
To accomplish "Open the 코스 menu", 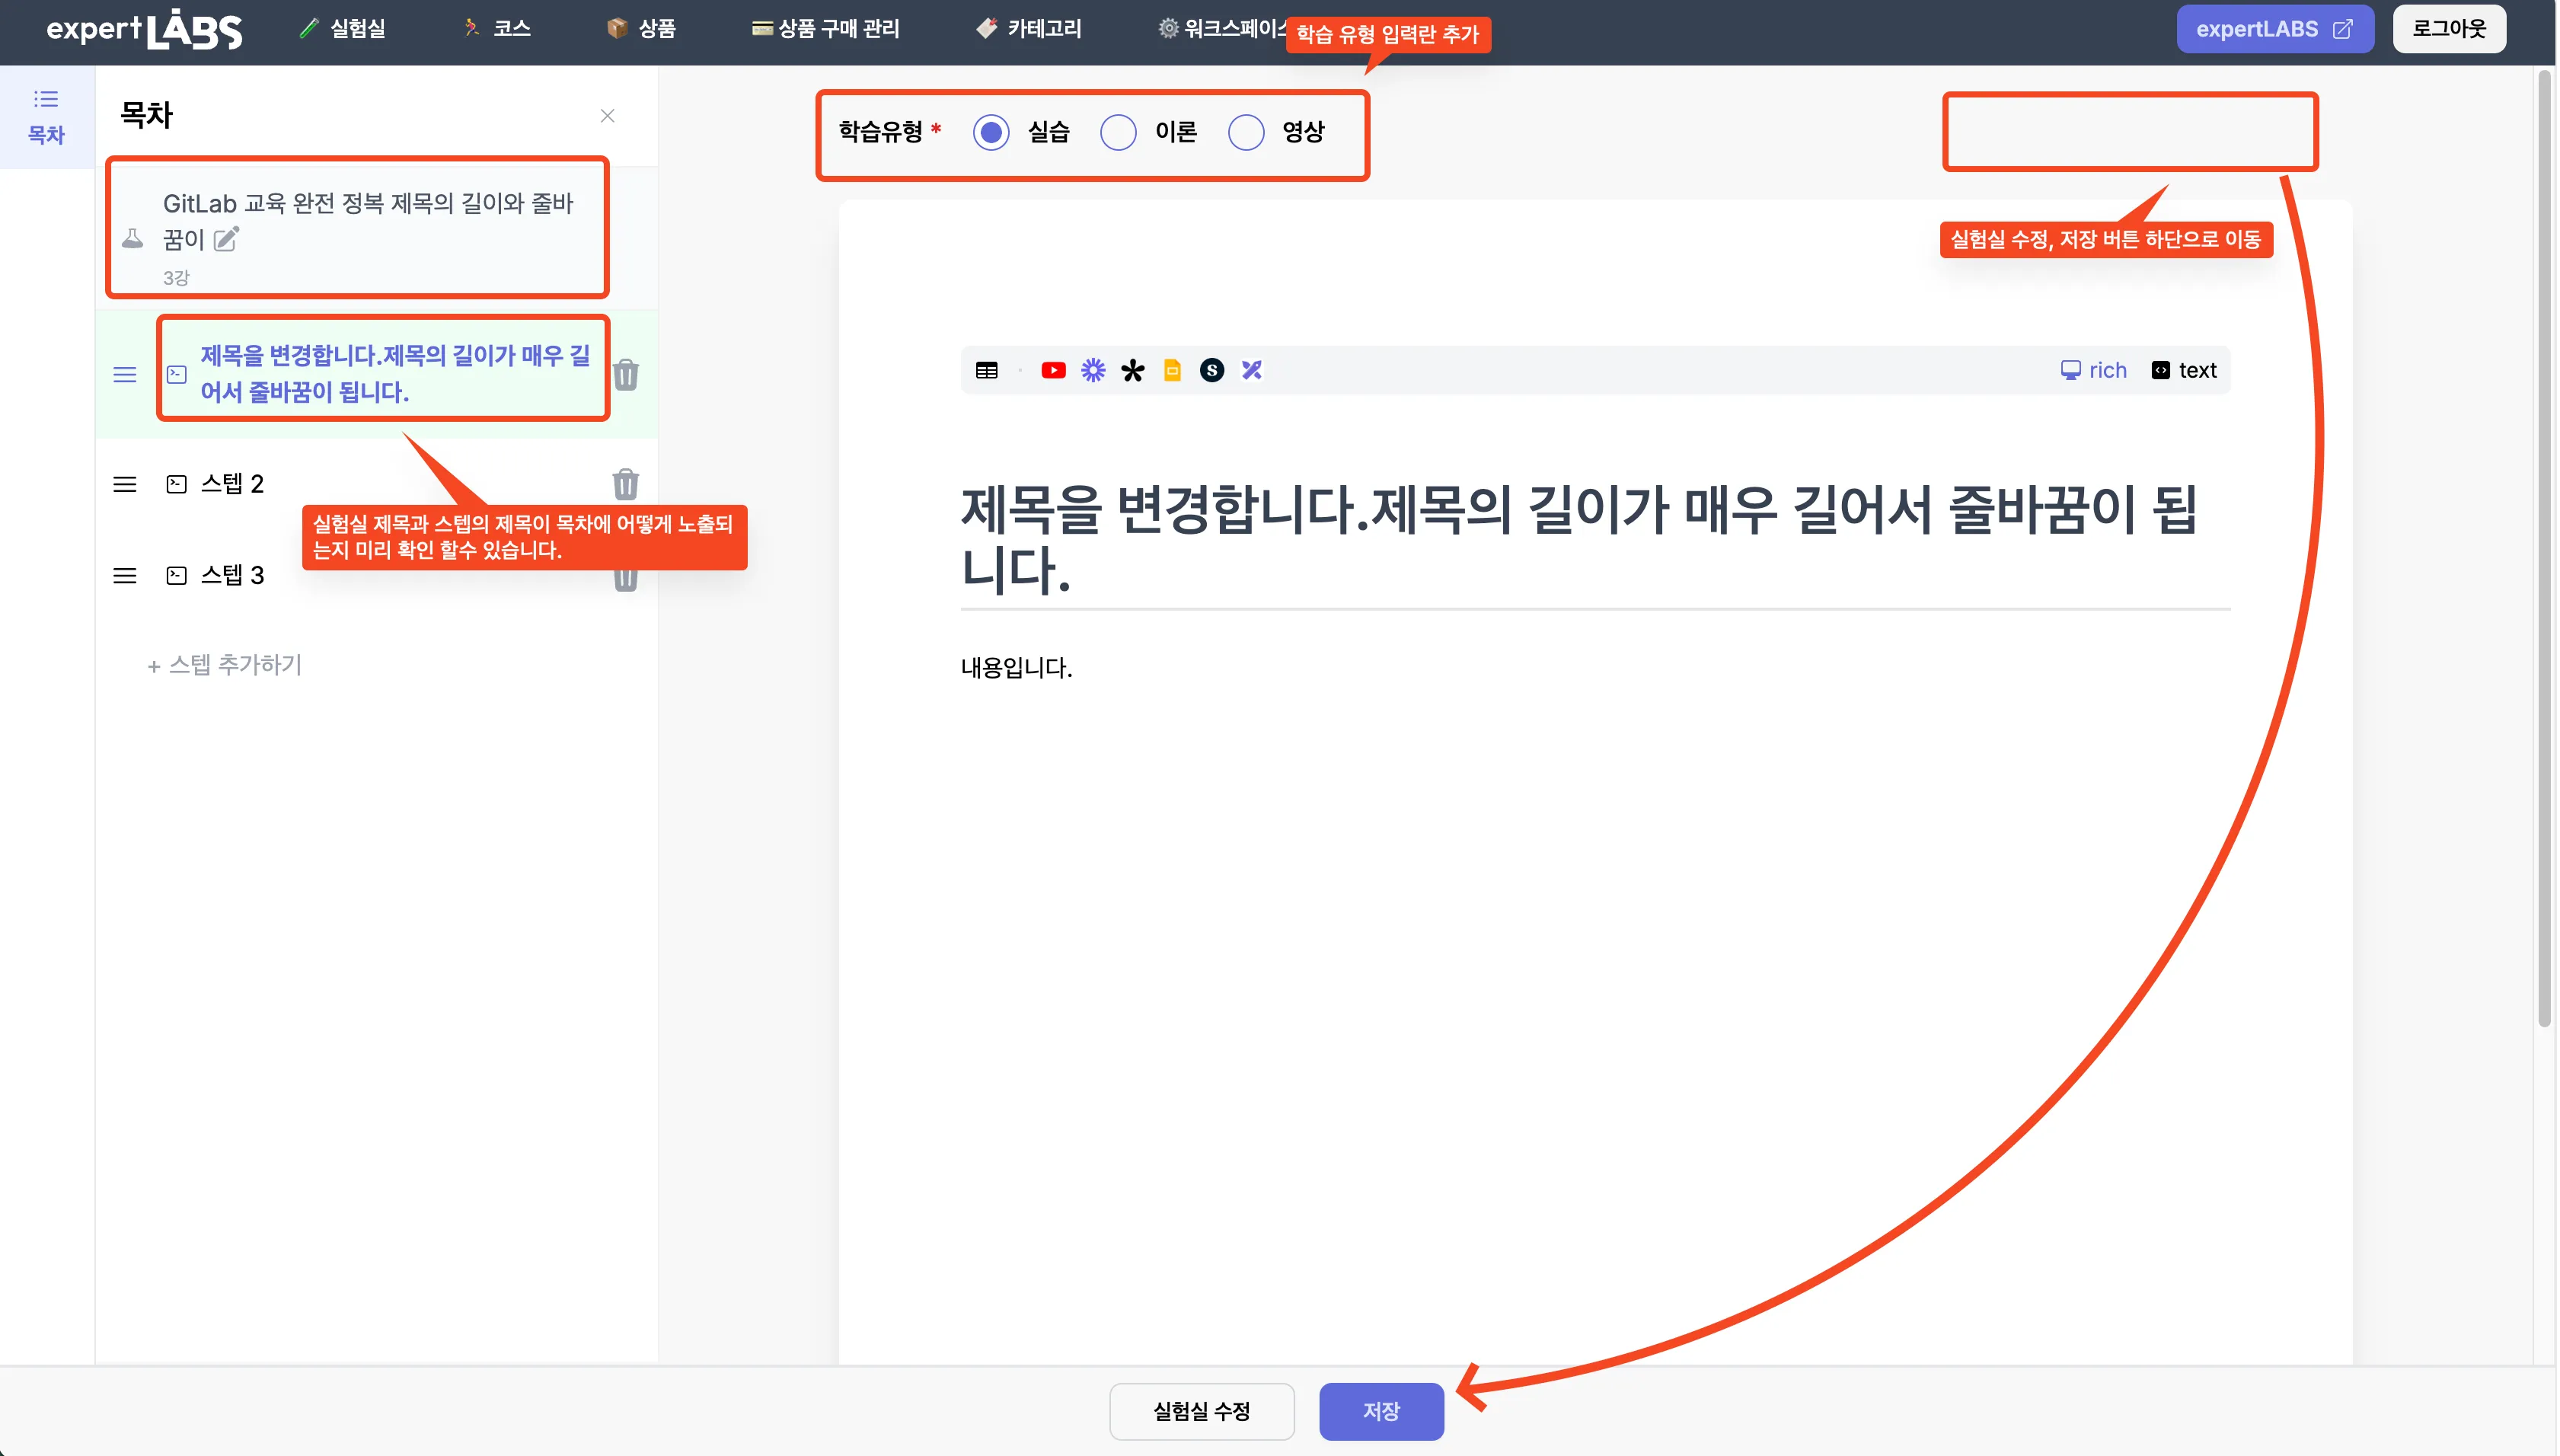I will pyautogui.click(x=498, y=29).
